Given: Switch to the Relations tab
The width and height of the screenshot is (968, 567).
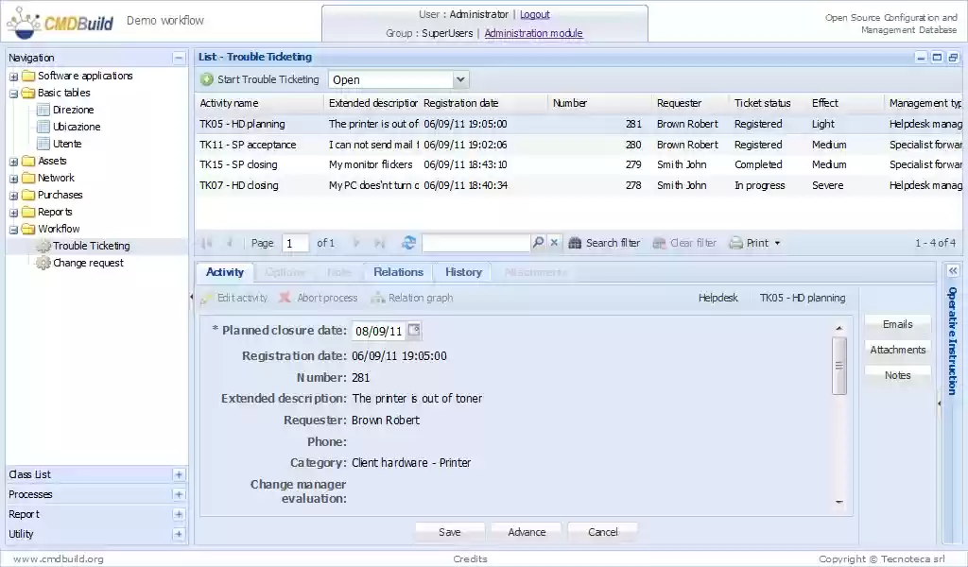Looking at the screenshot, I should (397, 271).
